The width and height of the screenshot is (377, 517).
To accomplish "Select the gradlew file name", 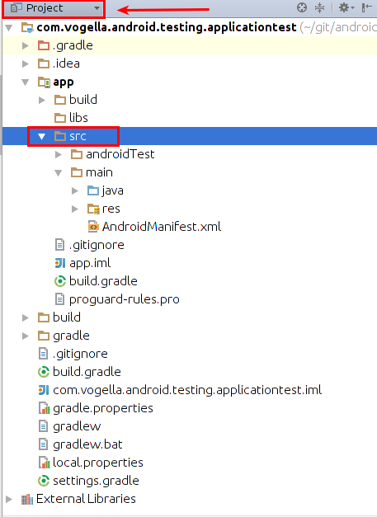I will point(77,426).
